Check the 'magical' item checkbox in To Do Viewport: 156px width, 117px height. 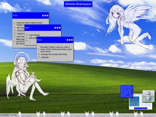15,34
